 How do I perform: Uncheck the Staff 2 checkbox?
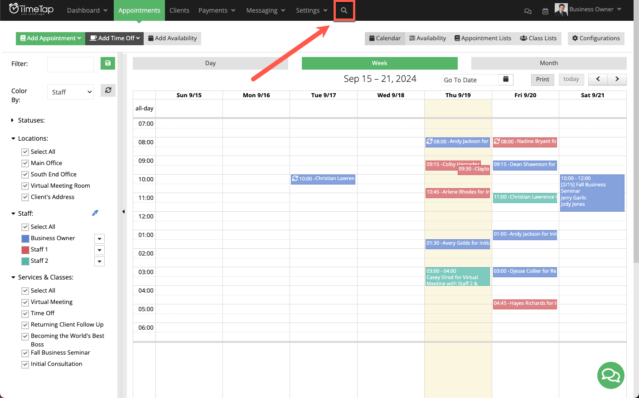[25, 261]
